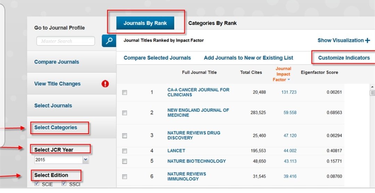375x193 pixels.
Task: Check the Nature Reviews Immunology row box
Action: 125,176
